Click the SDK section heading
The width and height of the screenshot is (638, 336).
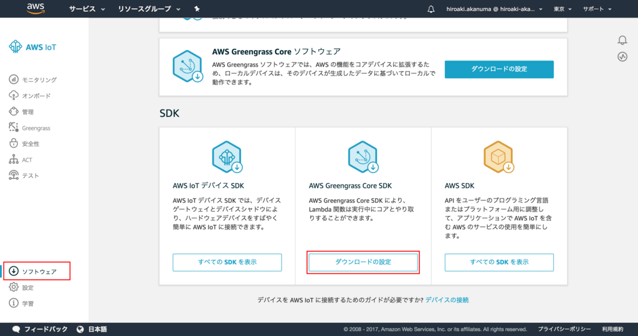click(x=169, y=113)
